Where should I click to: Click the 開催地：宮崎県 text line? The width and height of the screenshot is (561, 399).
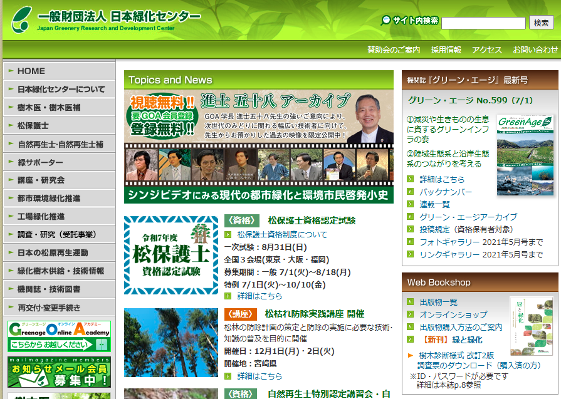[x=251, y=363]
